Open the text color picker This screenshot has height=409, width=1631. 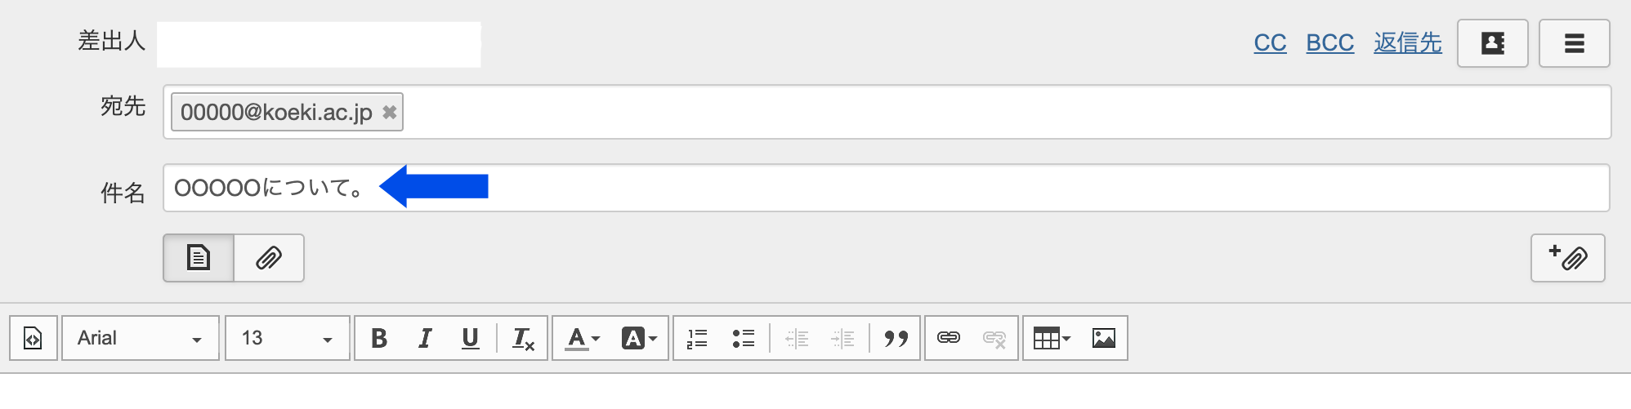point(583,338)
